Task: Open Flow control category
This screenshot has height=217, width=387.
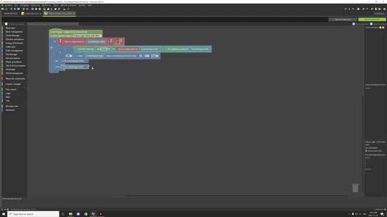Action: [x=11, y=90]
